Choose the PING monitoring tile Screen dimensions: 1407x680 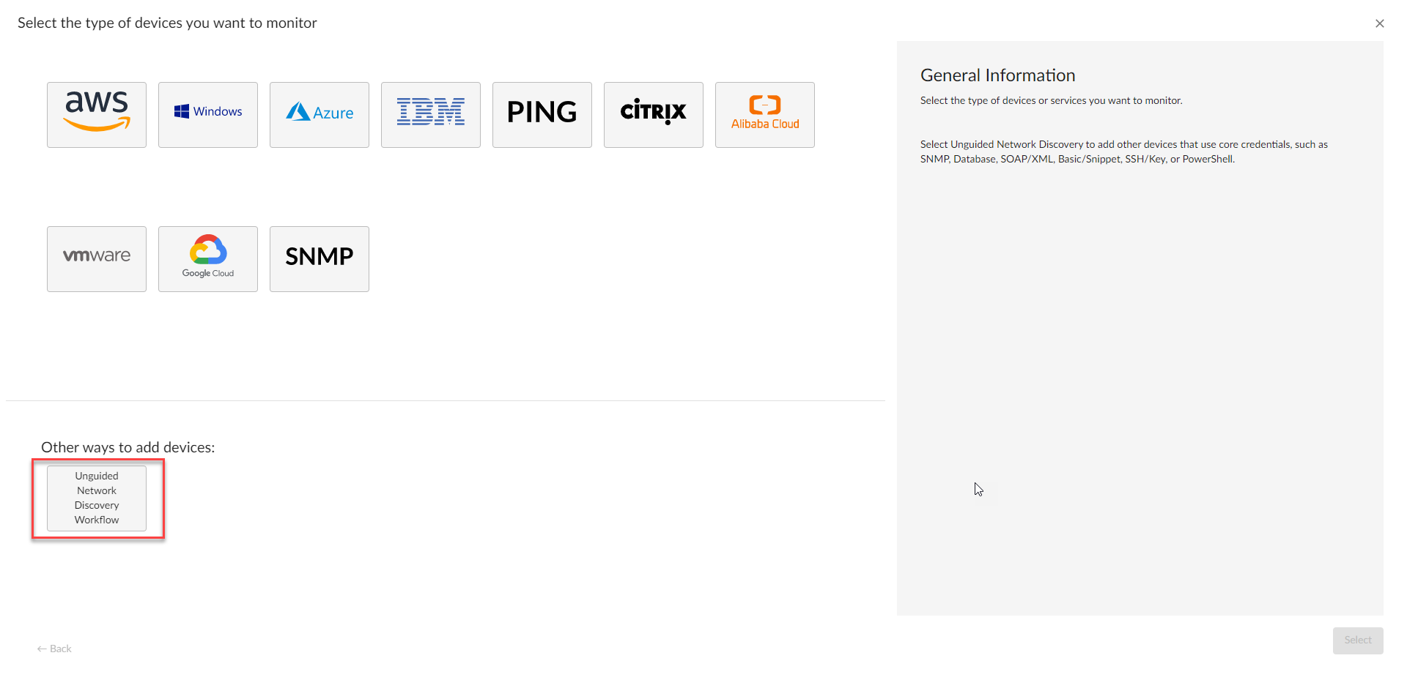[542, 115]
